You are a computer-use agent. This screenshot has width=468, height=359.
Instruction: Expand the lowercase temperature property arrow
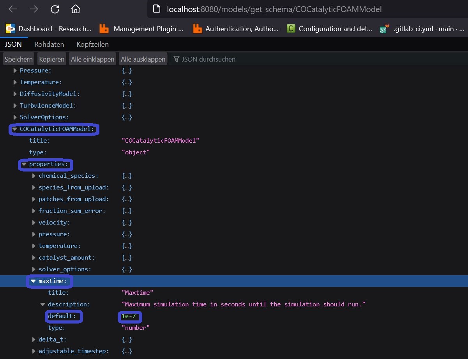pyautogui.click(x=34, y=246)
